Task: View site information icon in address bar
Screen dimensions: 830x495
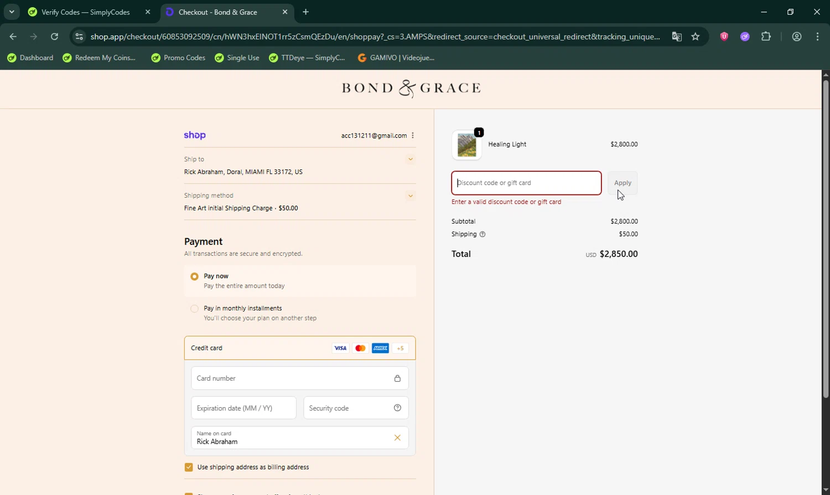Action: pos(79,36)
